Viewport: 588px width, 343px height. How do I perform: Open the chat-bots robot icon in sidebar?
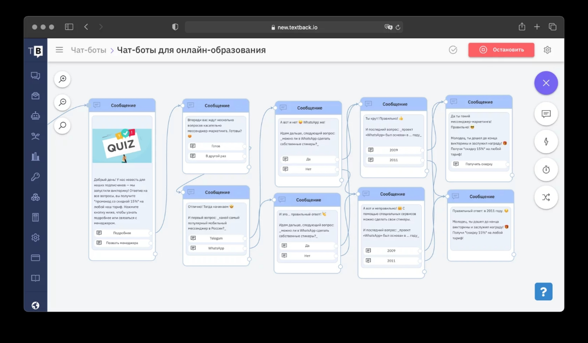(36, 116)
